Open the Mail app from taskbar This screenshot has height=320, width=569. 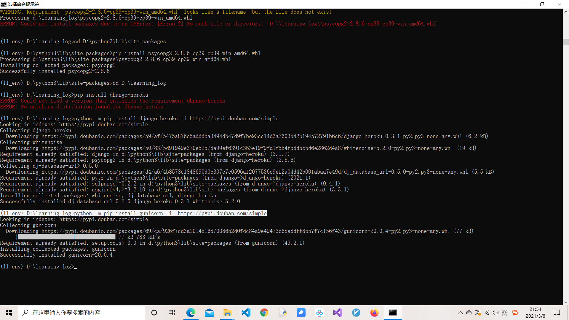coord(209,313)
